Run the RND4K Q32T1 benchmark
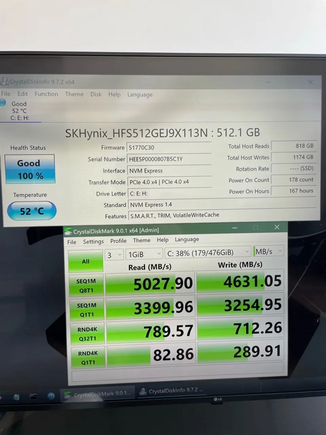The width and height of the screenshot is (326, 435). pyautogui.click(x=88, y=334)
